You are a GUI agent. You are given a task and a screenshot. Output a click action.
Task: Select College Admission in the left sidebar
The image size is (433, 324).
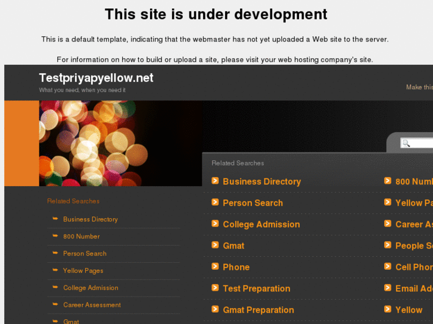click(91, 288)
